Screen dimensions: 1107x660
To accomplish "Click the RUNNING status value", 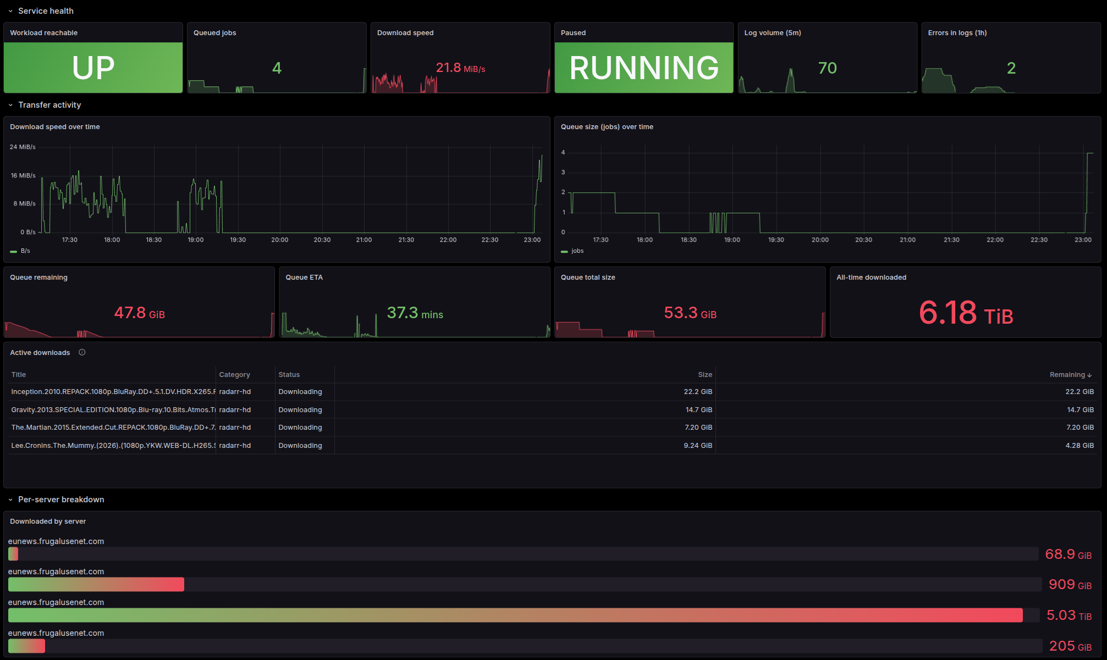I will 644,68.
